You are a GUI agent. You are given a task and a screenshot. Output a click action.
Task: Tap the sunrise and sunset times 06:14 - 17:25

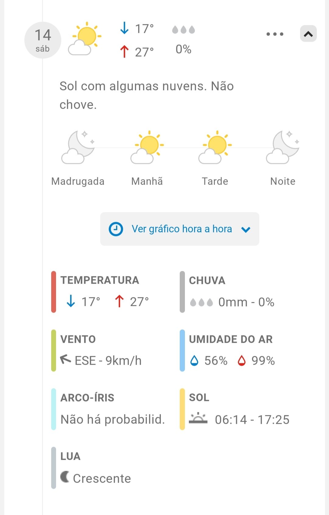click(x=252, y=420)
